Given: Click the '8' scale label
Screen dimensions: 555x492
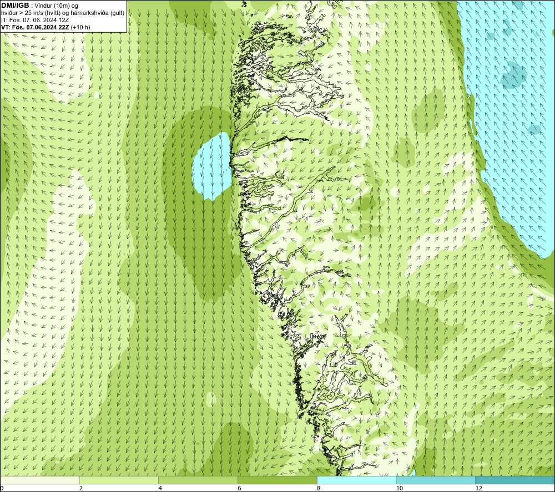Looking at the screenshot, I should click(x=319, y=488).
